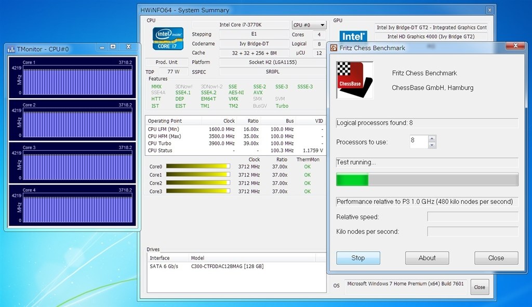Viewport: 532px width, 307px height.
Task: Click the ChessBase logo in Fritz window
Action: coord(354,80)
